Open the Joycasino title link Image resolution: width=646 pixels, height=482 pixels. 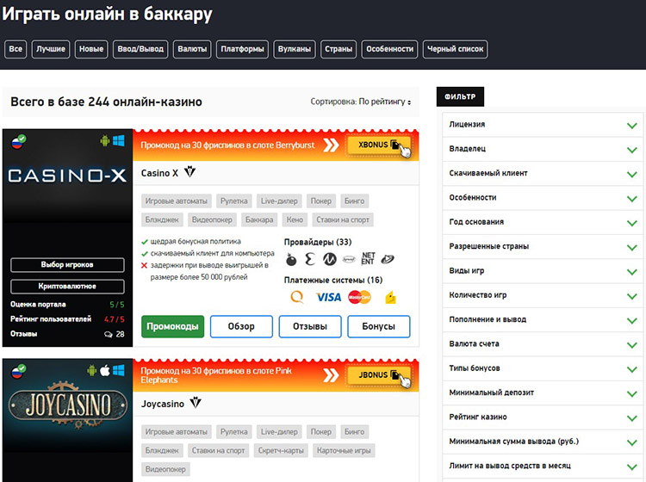(x=163, y=404)
